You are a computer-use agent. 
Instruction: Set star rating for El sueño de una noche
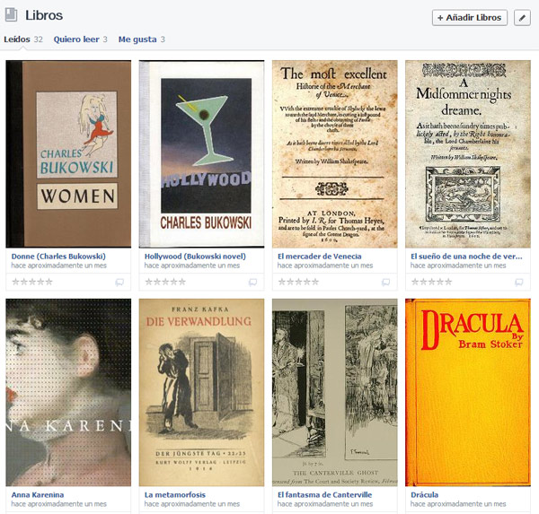pos(432,282)
